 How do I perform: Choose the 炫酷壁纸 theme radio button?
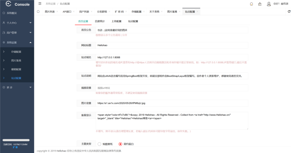pos(99,144)
